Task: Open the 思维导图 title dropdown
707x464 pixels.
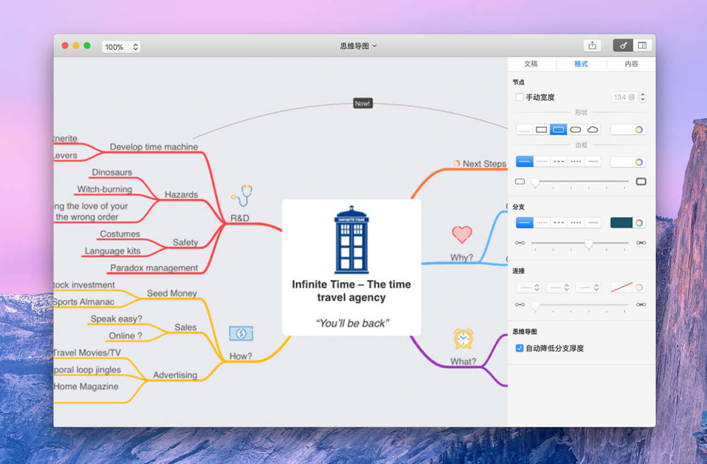Action: click(x=358, y=46)
